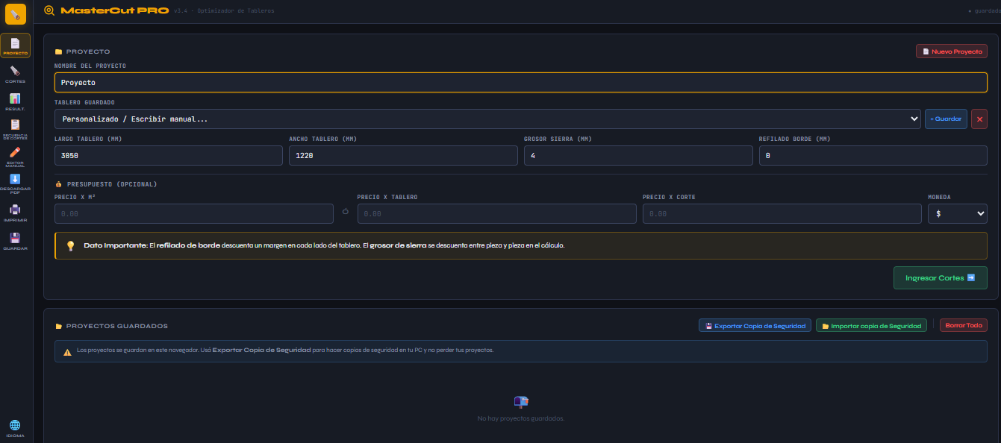Click Importar copia de Seguridad button
1001x443 pixels.
tap(871, 326)
